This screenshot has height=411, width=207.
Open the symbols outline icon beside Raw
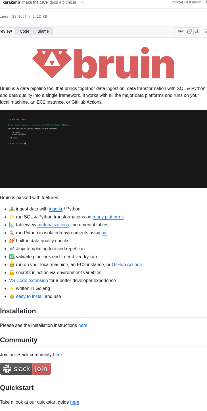206,31
